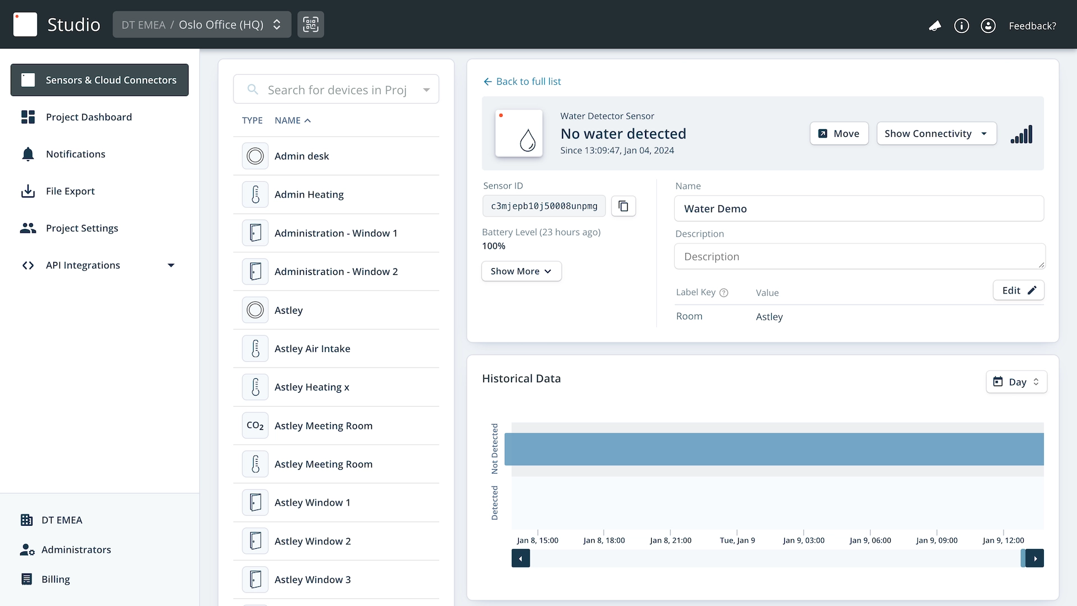The image size is (1077, 606).
Task: Open the info circle icon
Action: [x=961, y=26]
